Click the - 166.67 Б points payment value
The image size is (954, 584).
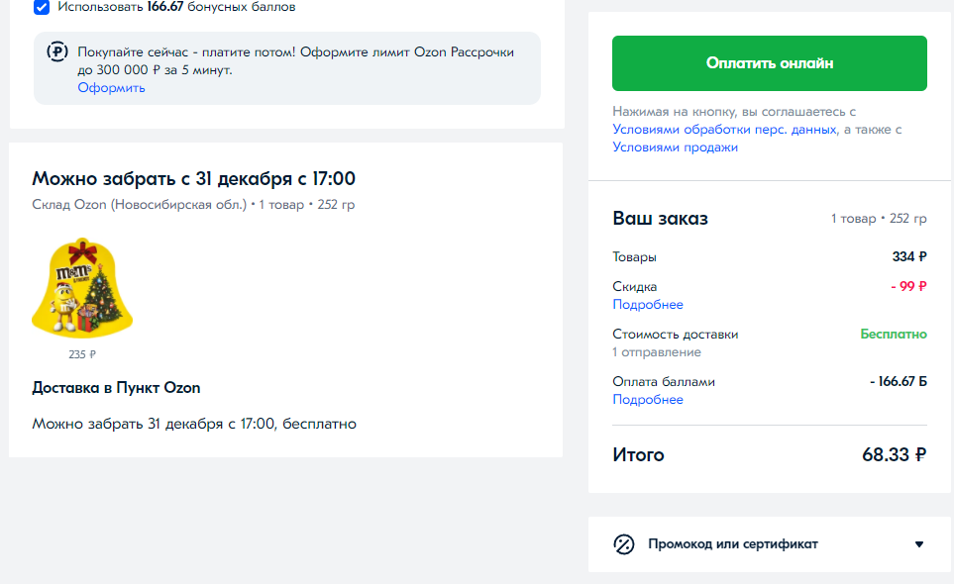(898, 382)
